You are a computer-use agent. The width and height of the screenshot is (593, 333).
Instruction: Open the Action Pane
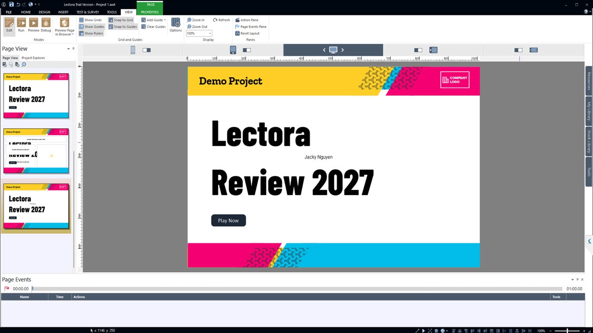246,20
